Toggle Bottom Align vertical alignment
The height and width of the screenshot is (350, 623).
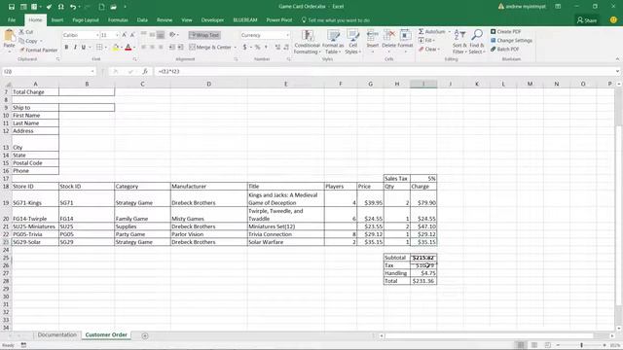[x=161, y=35]
